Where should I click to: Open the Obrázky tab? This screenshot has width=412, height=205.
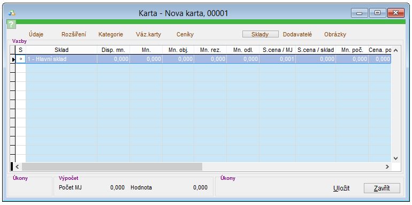(x=335, y=34)
